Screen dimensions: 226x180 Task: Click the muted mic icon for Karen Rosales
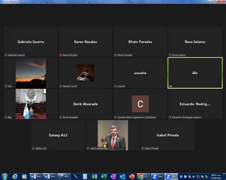pyautogui.click(x=61, y=55)
